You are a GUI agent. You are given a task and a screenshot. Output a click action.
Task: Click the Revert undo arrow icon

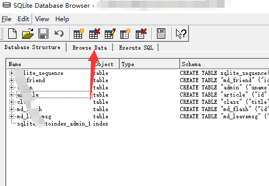[x=59, y=34]
